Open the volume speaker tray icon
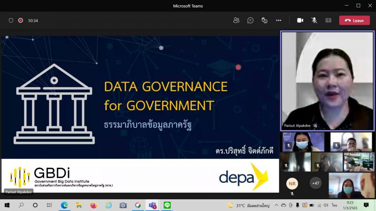 point(326,205)
